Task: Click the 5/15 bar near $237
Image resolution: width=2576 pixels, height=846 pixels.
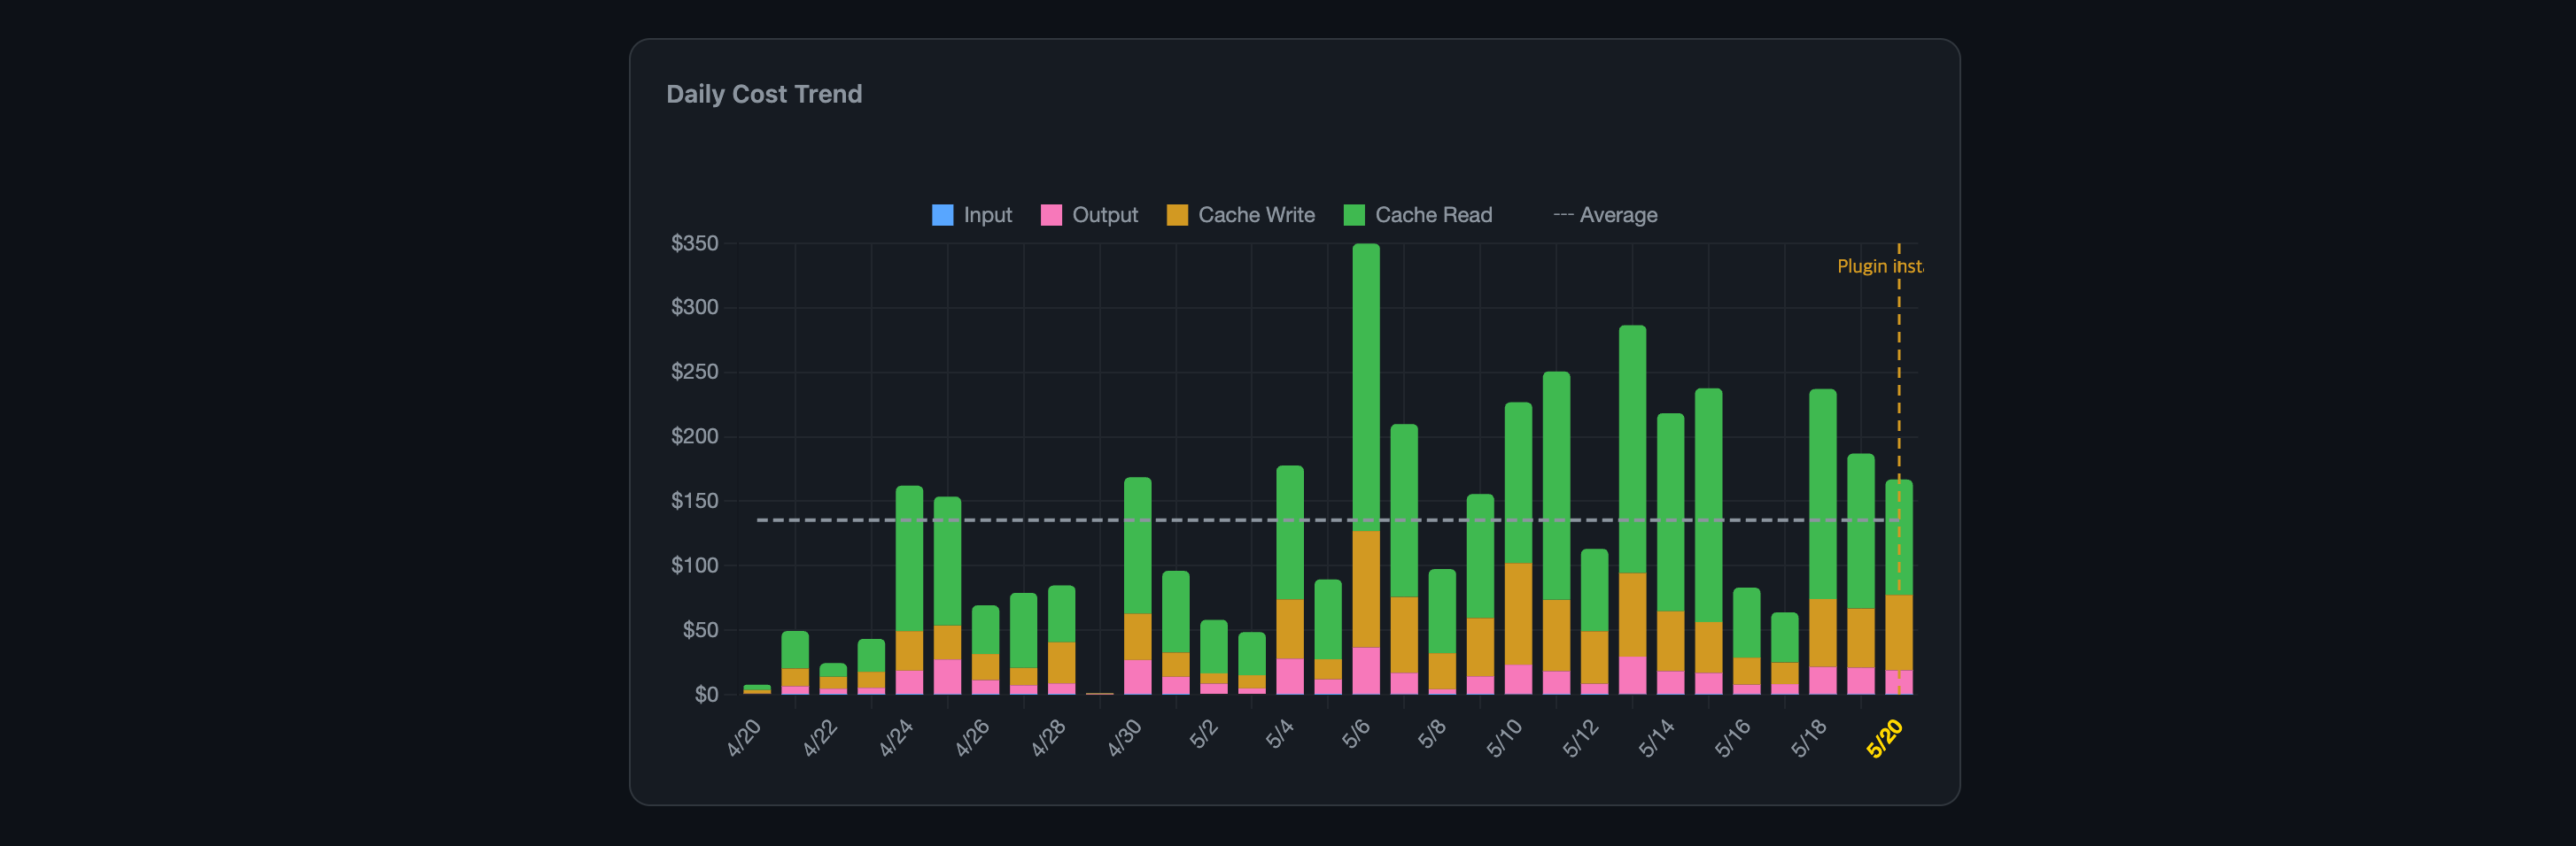Action: pos(1709,542)
